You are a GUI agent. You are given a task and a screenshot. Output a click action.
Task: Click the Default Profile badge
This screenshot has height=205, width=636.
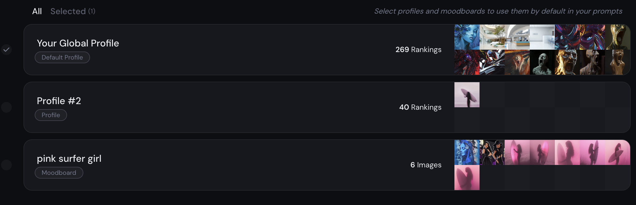coord(62,57)
